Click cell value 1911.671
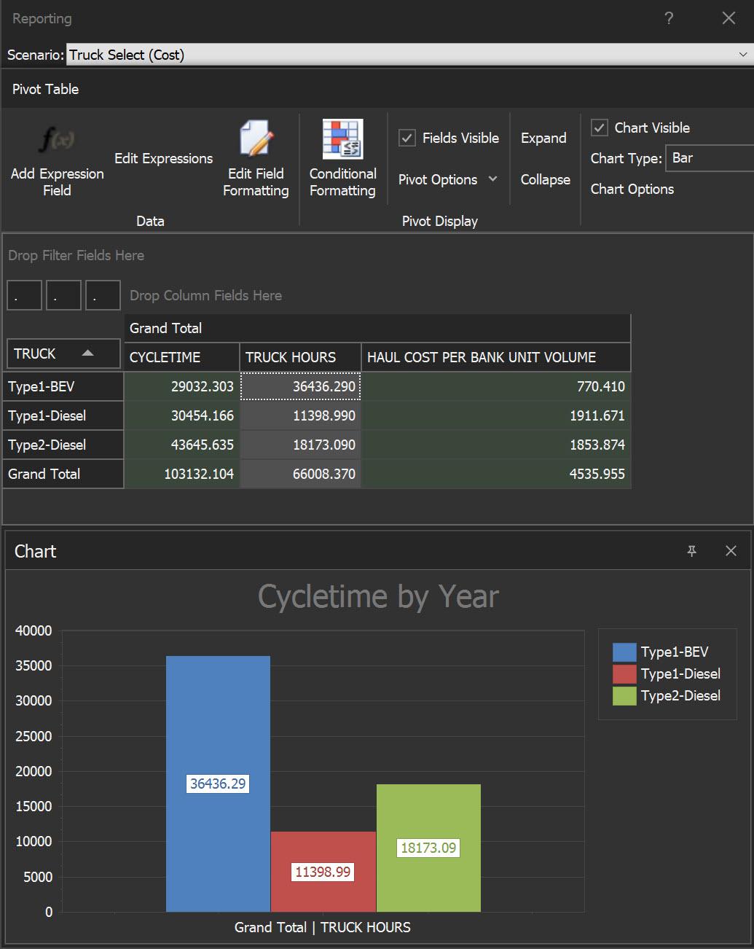 [x=496, y=415]
